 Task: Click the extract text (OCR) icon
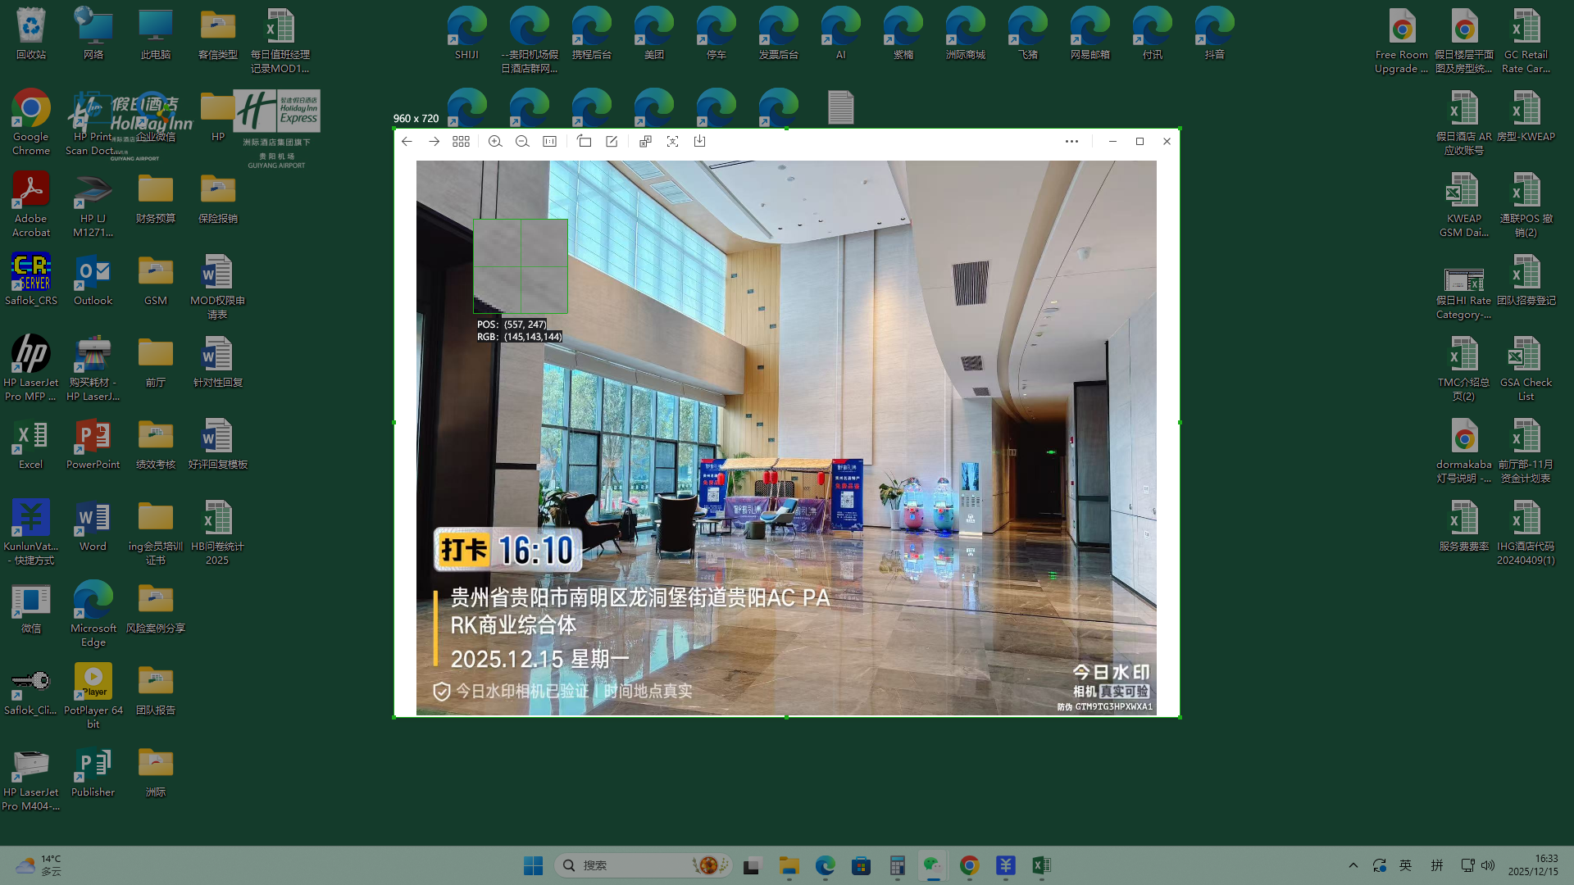[672, 141]
